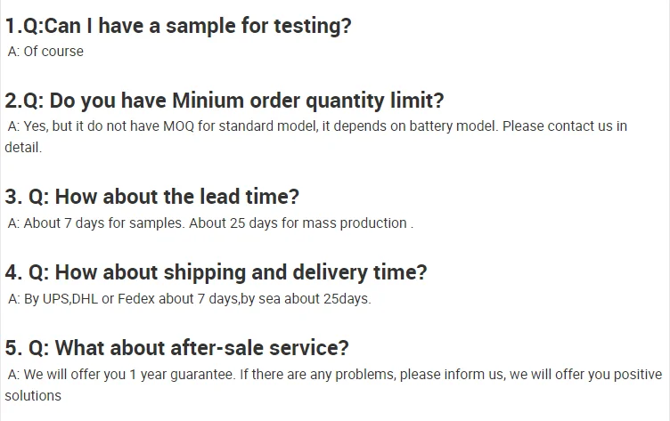Click the word "solutions" on final line
Viewport: 670px width, 421px height.
tap(33, 395)
